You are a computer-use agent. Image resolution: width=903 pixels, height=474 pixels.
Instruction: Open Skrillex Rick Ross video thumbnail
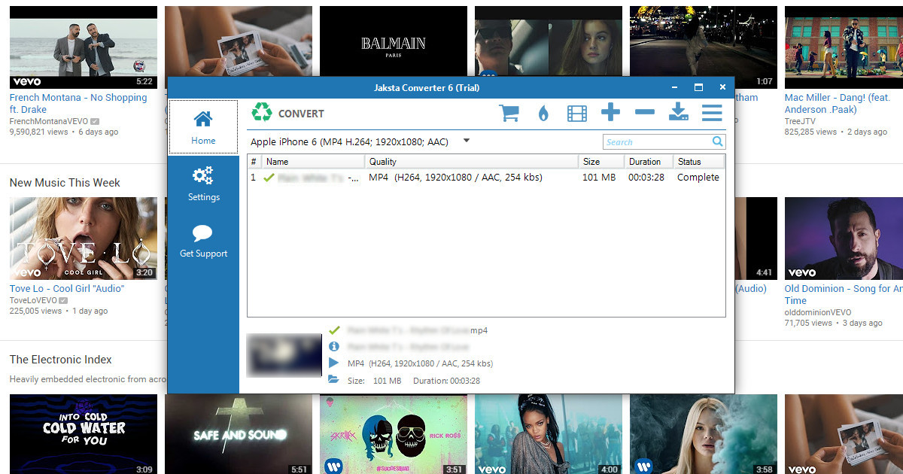[x=394, y=434]
